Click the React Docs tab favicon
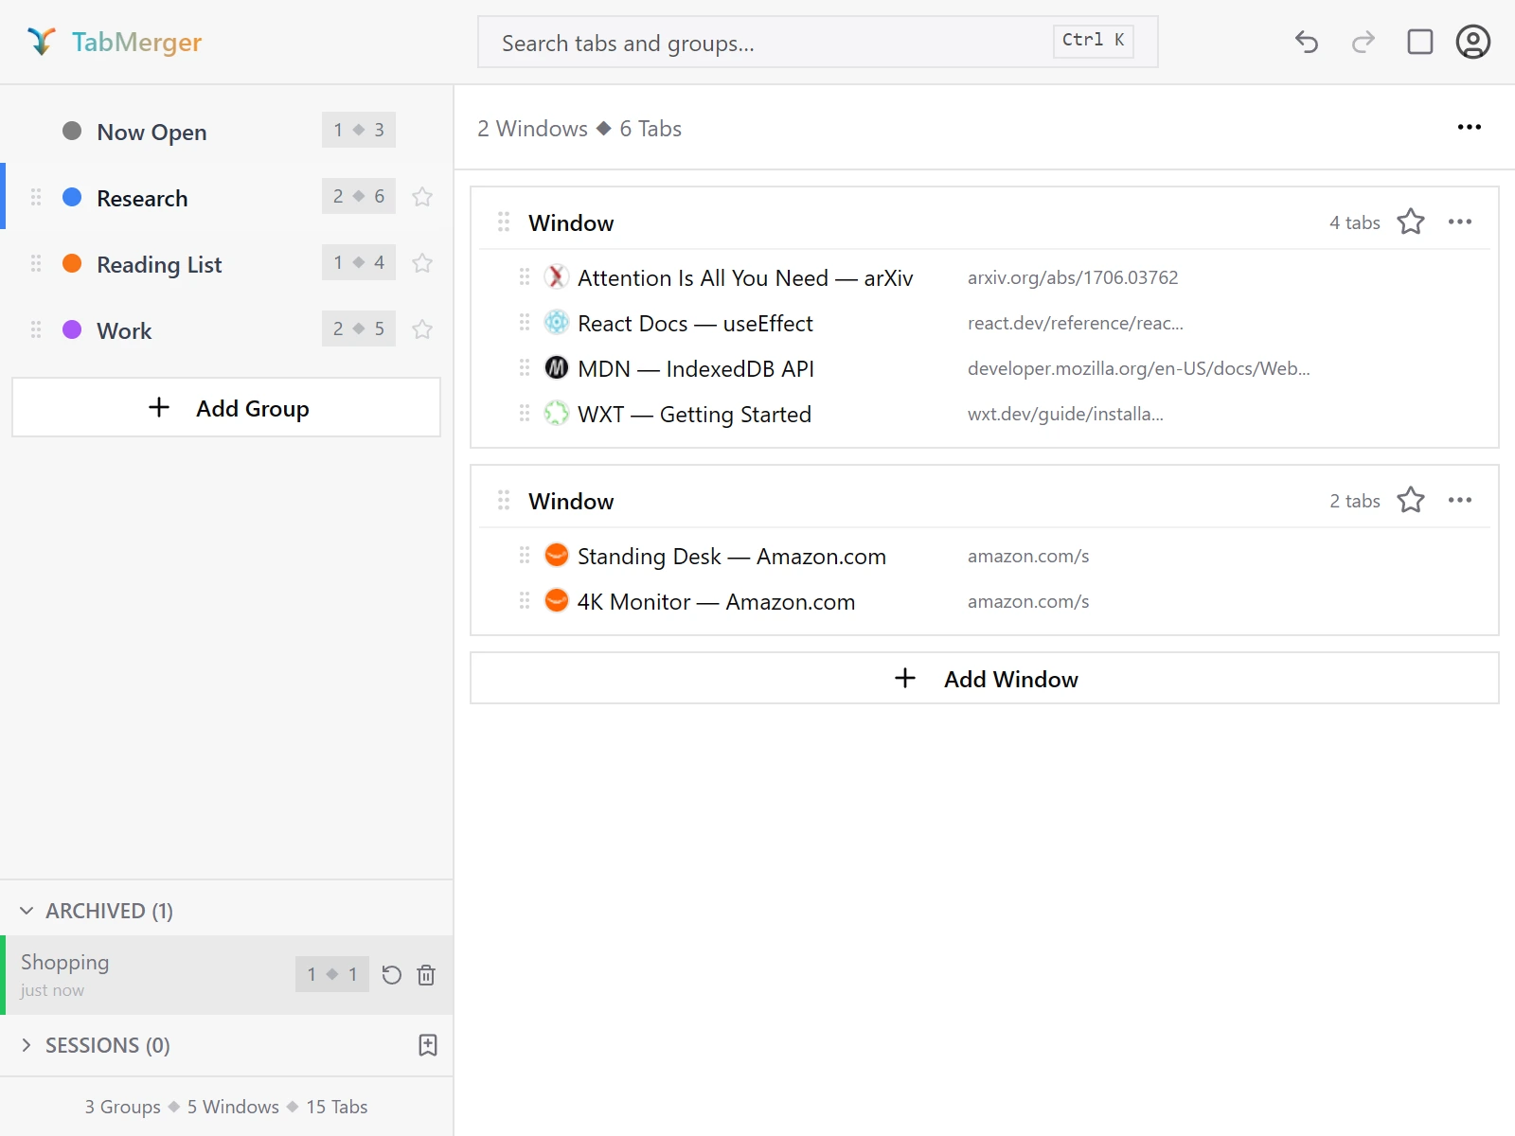The height and width of the screenshot is (1136, 1515). click(557, 322)
